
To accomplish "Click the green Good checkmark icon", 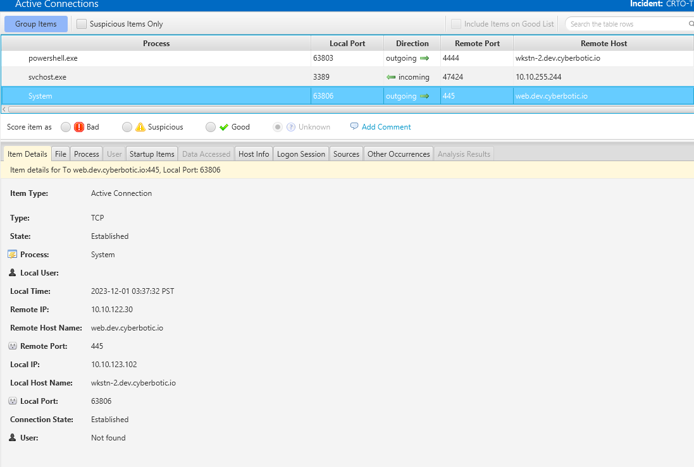I will 224,127.
